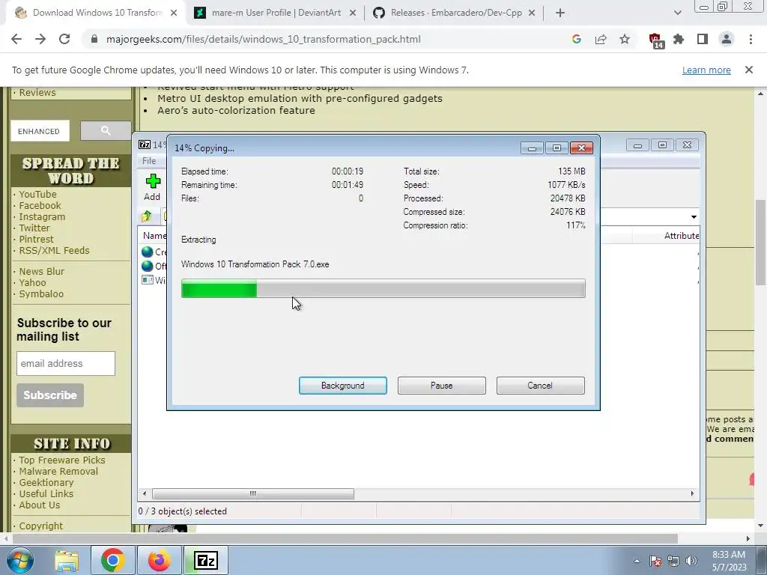Open the Chrome profile avatar
767x575 pixels.
coord(727,39)
